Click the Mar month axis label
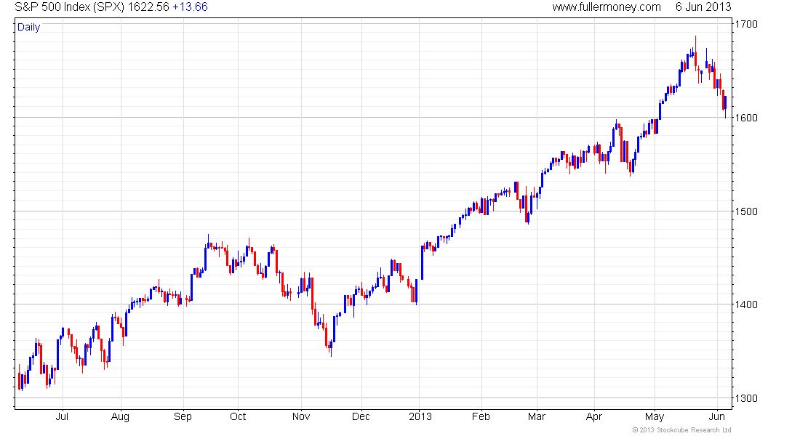The width and height of the screenshot is (800, 436). click(536, 416)
